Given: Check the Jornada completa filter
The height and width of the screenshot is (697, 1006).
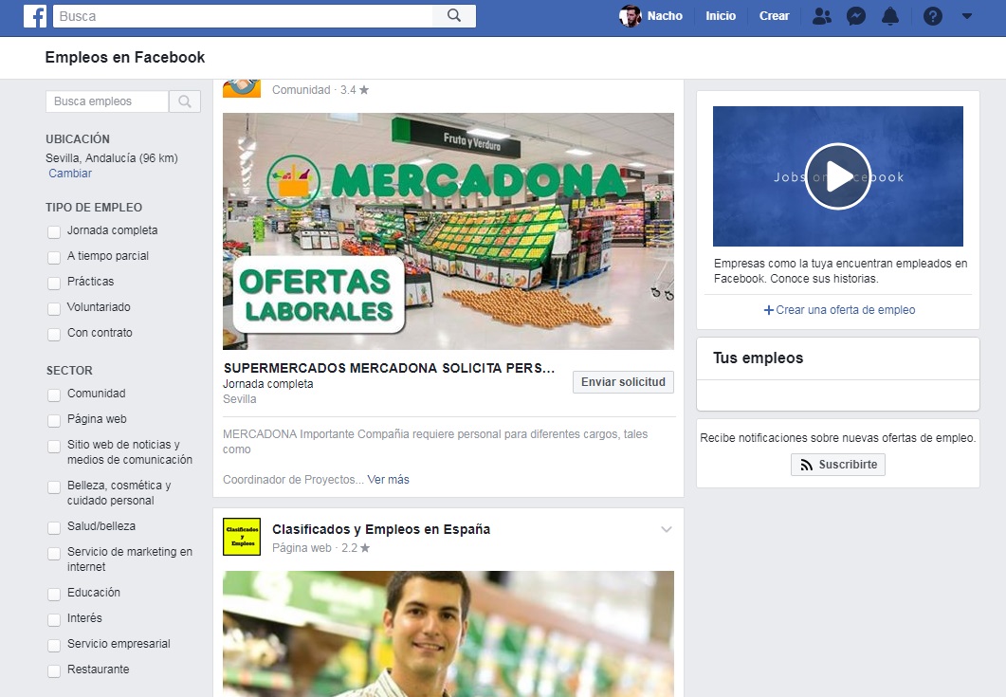Looking at the screenshot, I should [54, 231].
